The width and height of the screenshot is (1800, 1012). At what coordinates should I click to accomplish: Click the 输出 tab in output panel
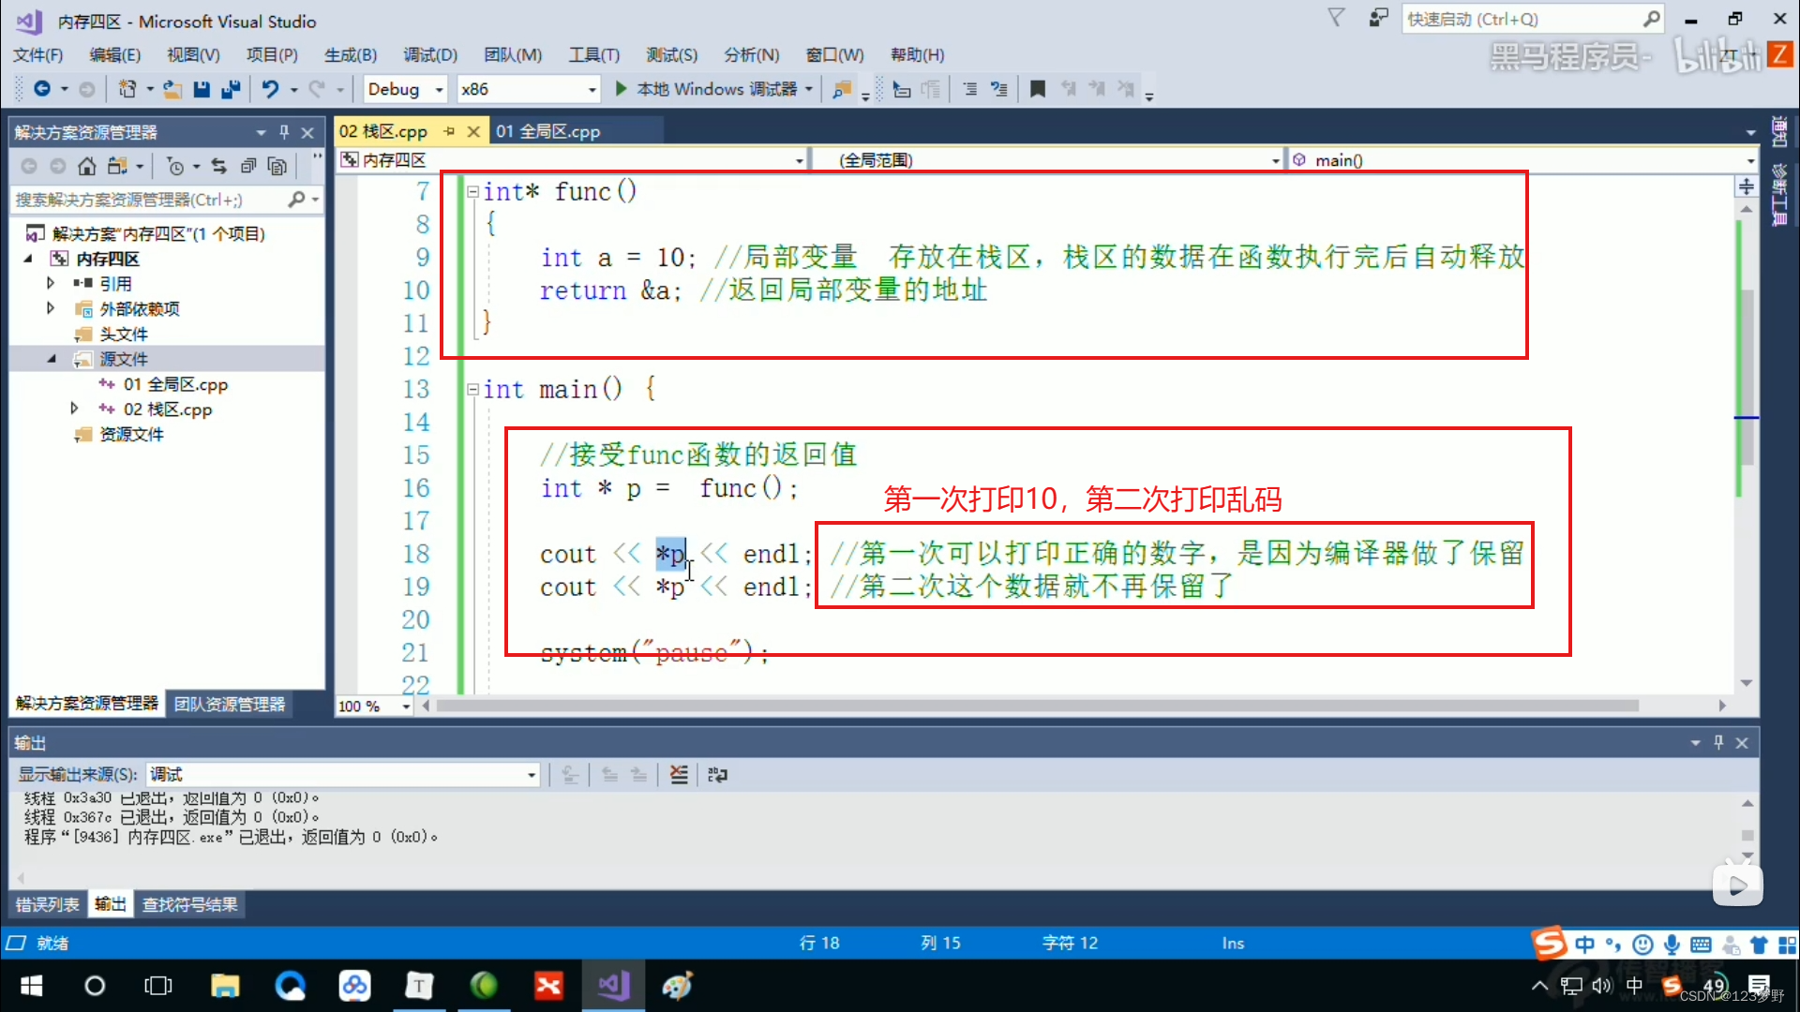pyautogui.click(x=109, y=904)
